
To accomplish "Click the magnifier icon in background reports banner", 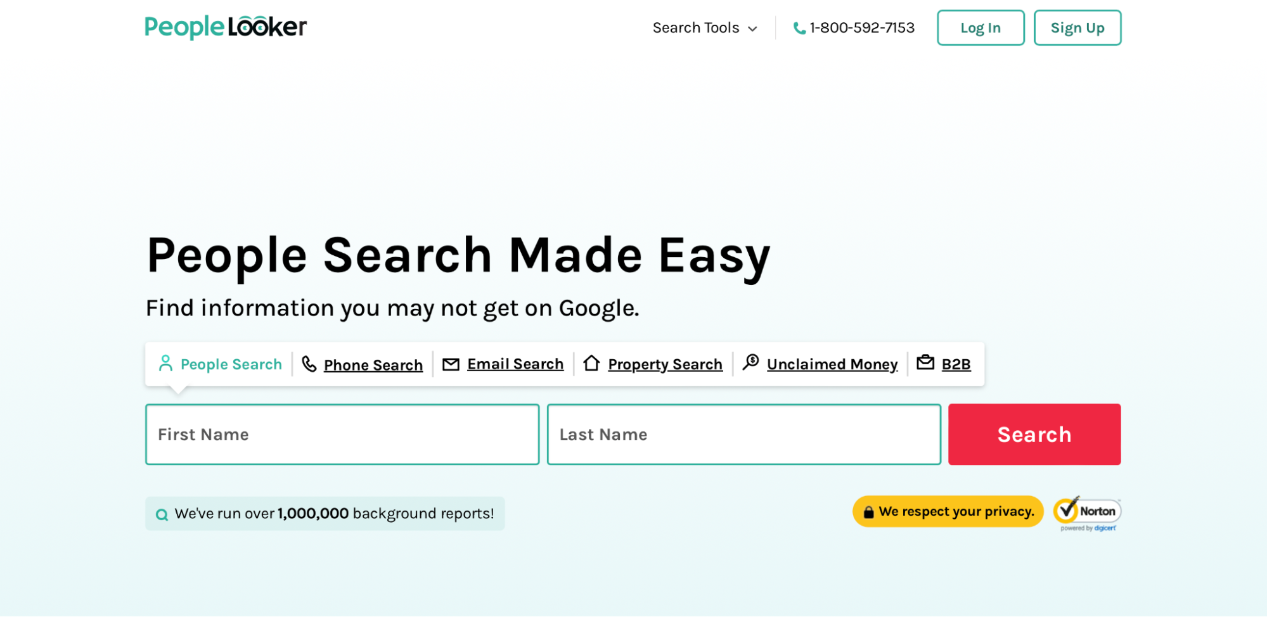I will tap(162, 514).
